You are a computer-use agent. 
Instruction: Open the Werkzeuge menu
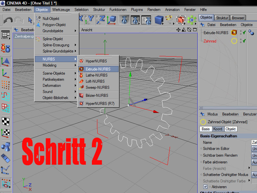61,10
